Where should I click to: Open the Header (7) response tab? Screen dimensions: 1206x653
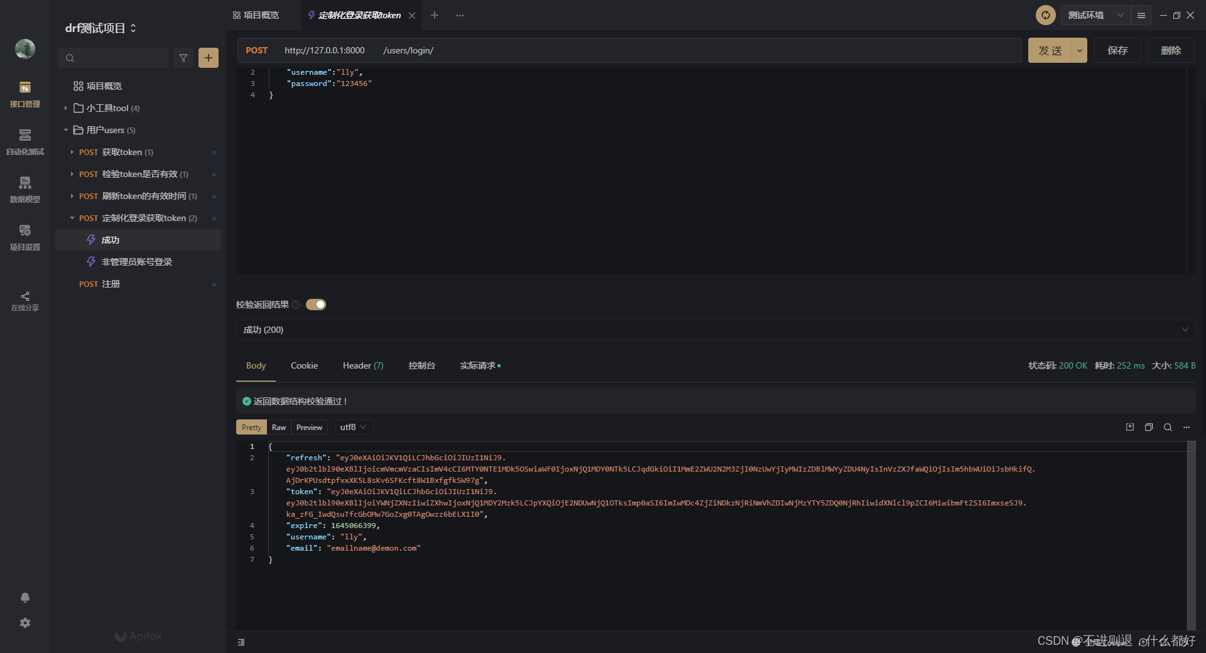point(363,365)
